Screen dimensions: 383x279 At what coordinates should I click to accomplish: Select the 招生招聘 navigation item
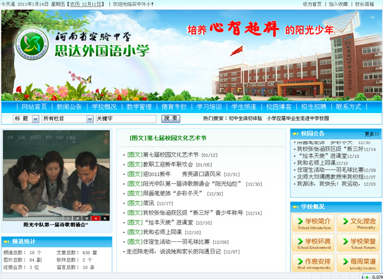coord(313,107)
